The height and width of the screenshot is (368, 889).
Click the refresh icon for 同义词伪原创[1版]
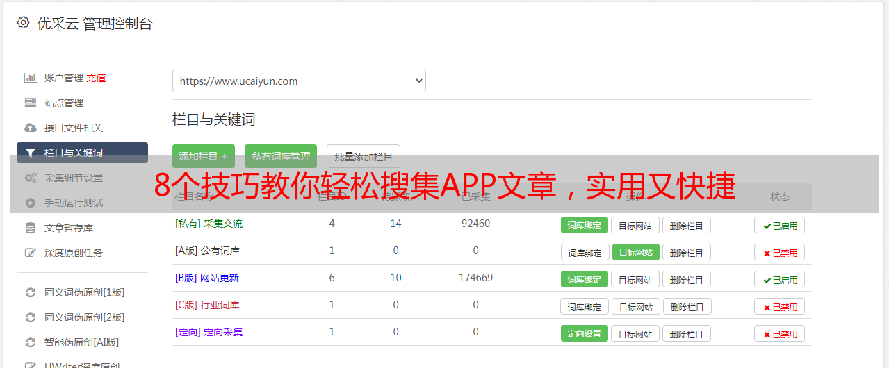tap(30, 292)
